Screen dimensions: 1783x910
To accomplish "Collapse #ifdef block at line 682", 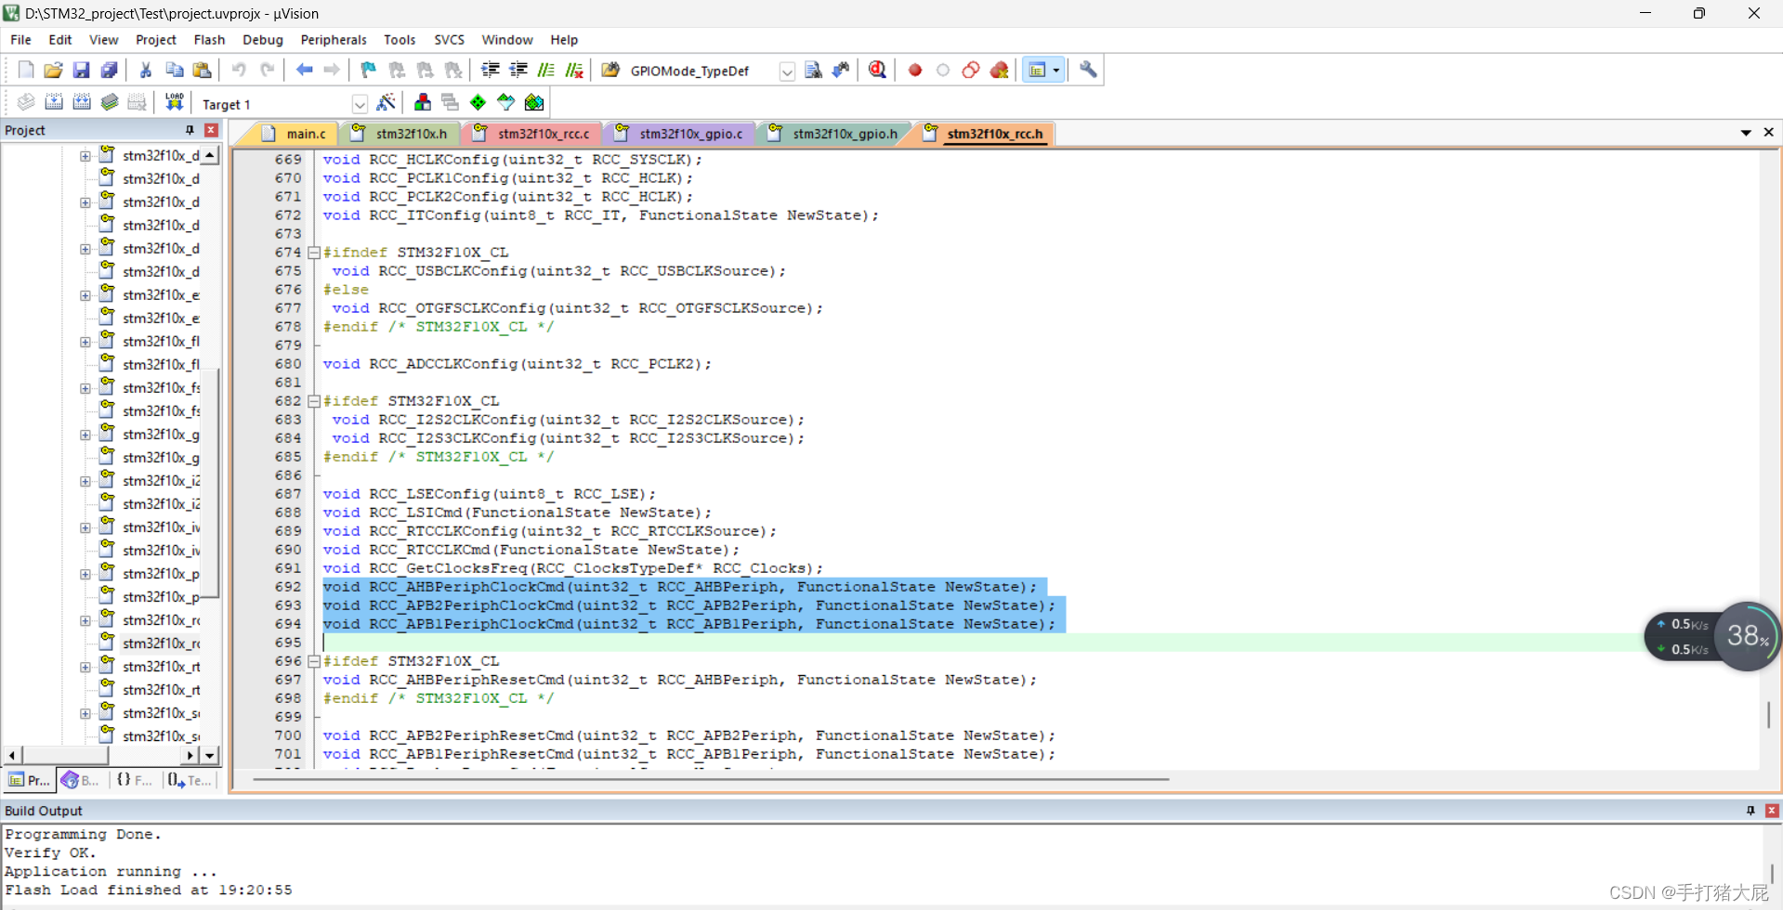I will pos(314,401).
